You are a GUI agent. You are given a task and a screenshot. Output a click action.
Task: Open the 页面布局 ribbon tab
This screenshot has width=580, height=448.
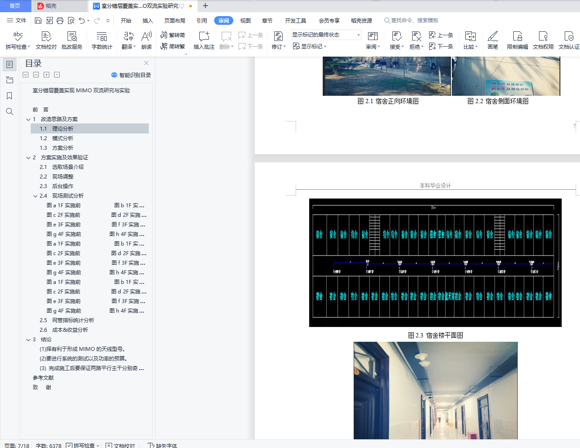174,20
